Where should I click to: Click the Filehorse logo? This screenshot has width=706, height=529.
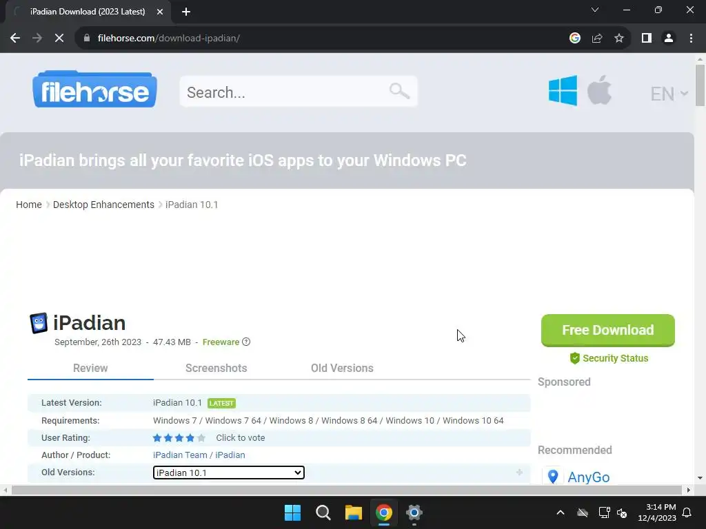pos(94,90)
